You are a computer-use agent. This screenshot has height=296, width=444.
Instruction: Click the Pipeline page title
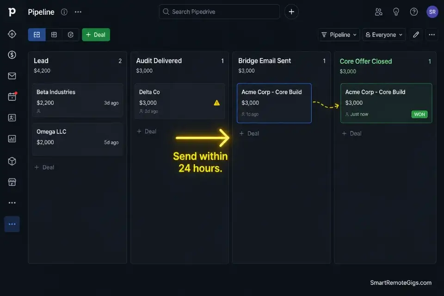click(41, 12)
